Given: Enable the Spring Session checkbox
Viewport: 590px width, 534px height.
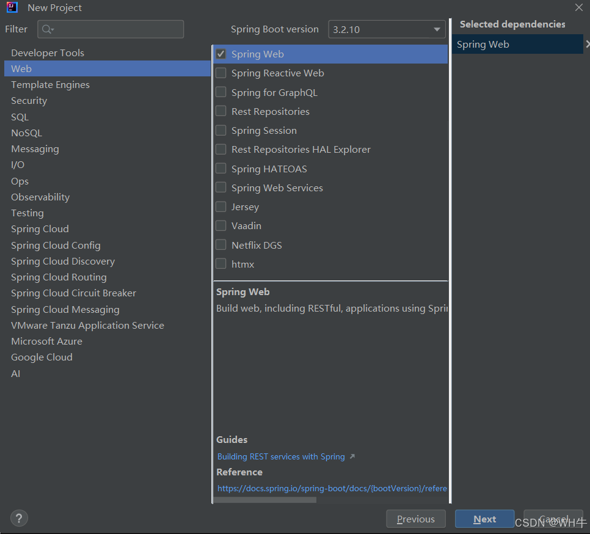Looking at the screenshot, I should [221, 131].
